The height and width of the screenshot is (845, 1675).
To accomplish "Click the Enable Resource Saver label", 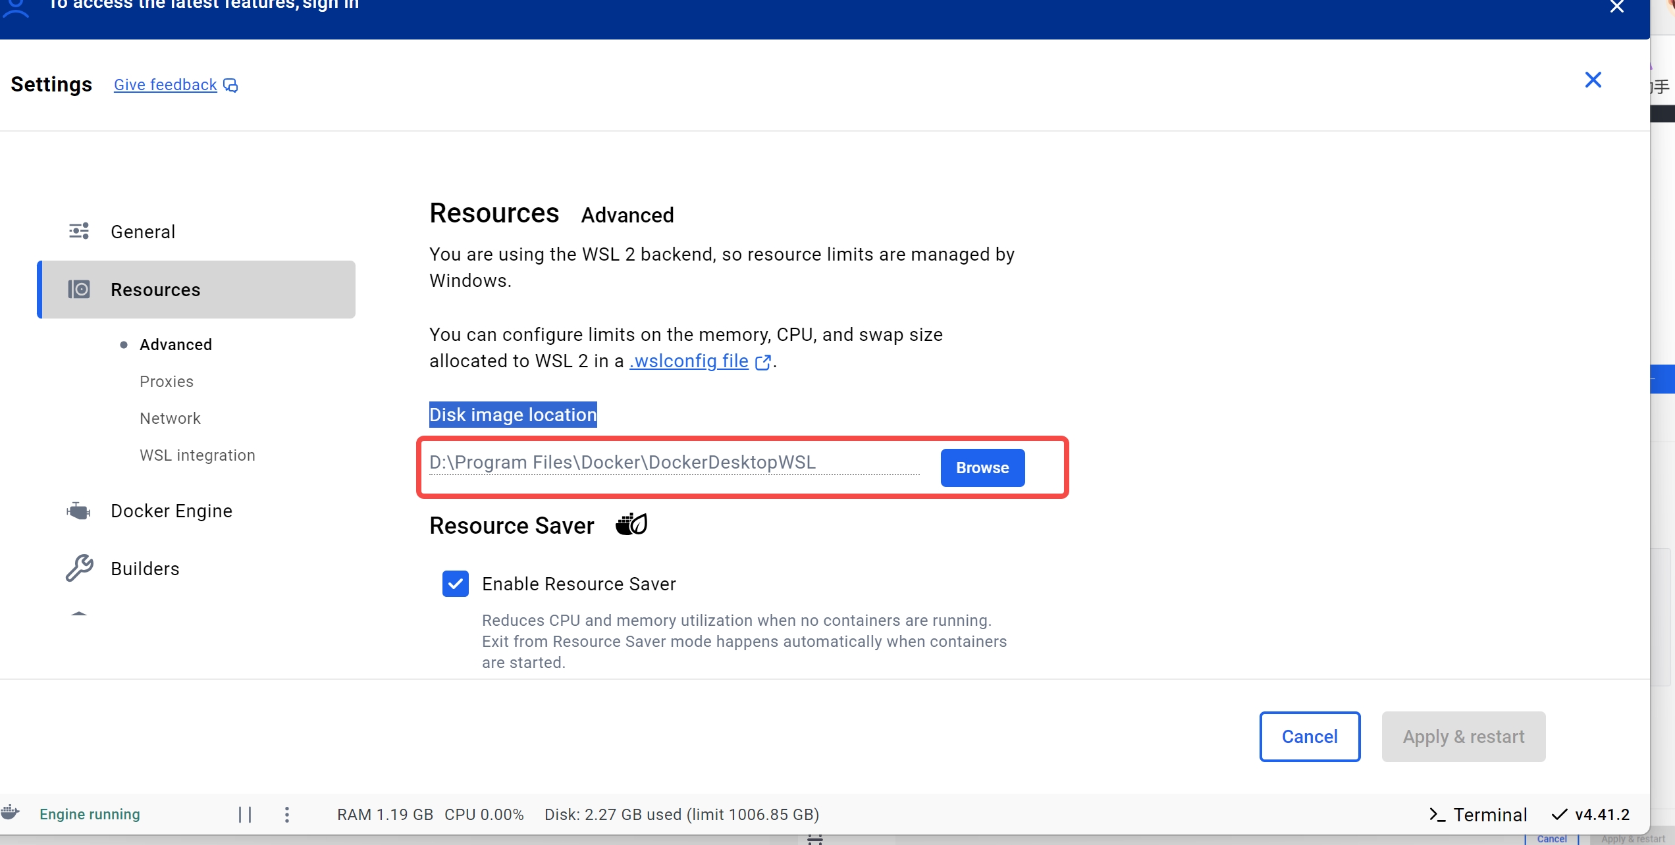I will (x=579, y=584).
